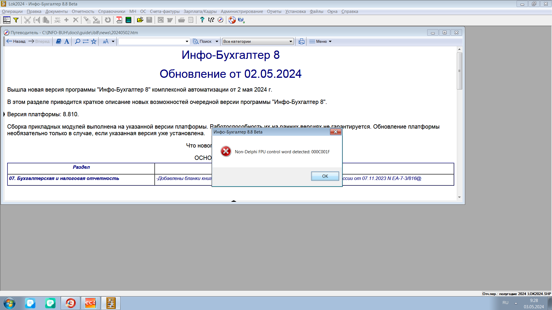Screen dimensions: 552x310
Task: Open the calendar date icon
Action: tap(119, 20)
